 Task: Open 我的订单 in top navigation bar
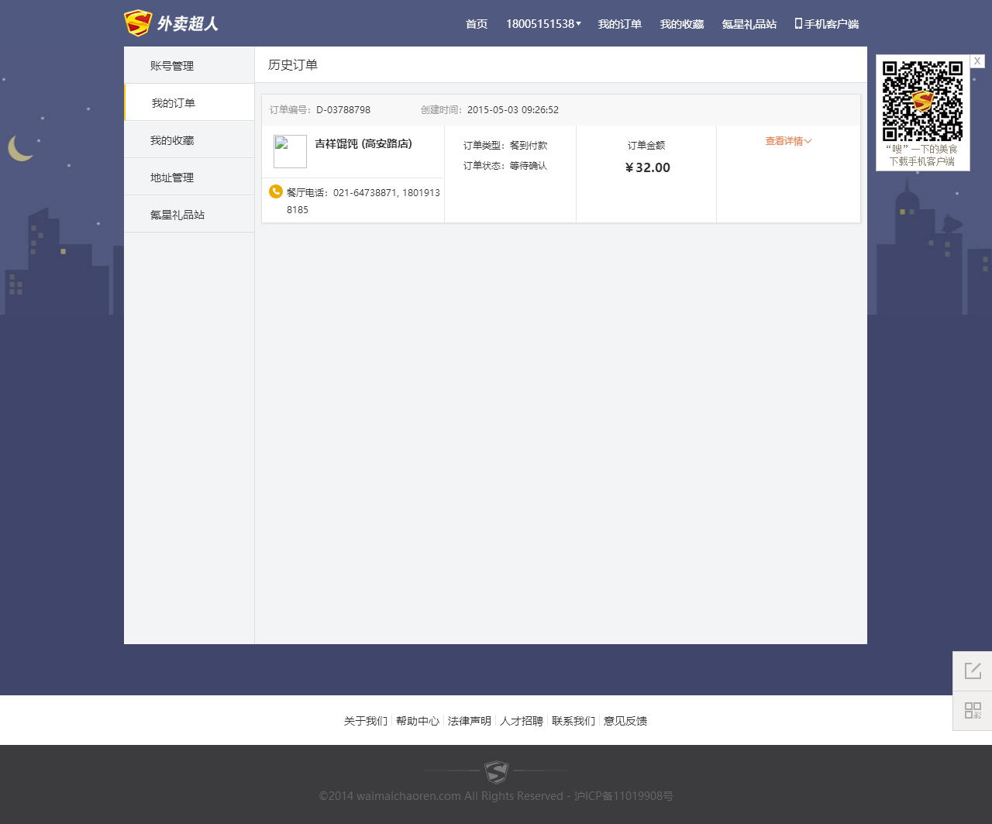pyautogui.click(x=619, y=24)
